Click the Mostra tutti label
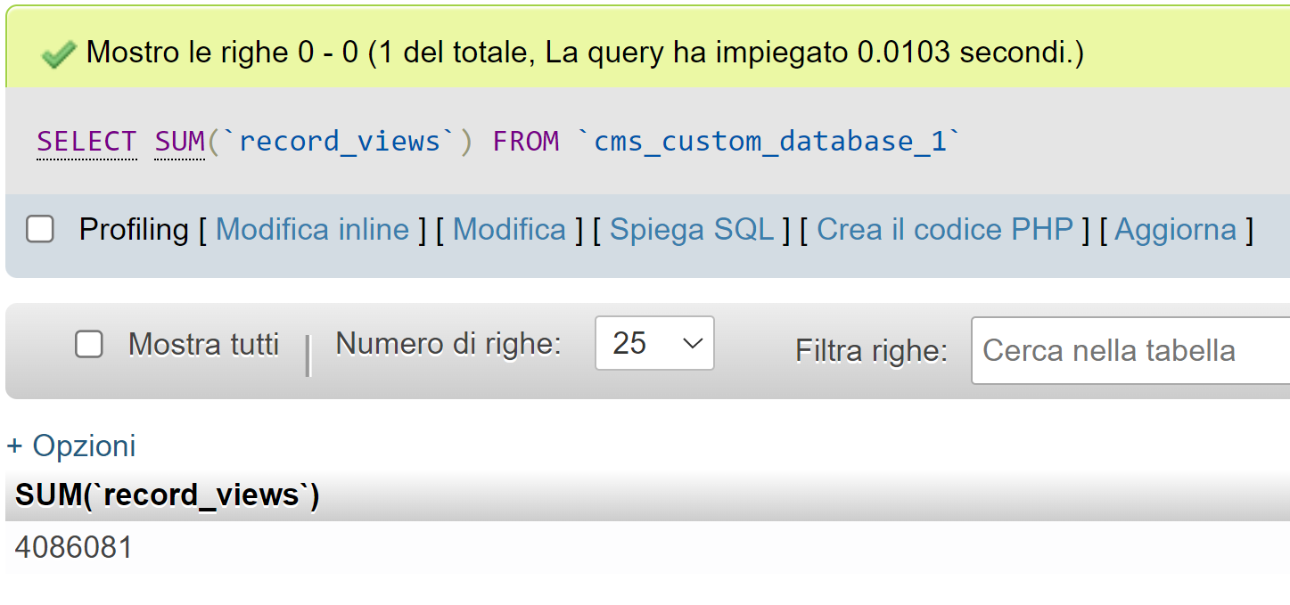The height and width of the screenshot is (605, 1290). [x=204, y=344]
